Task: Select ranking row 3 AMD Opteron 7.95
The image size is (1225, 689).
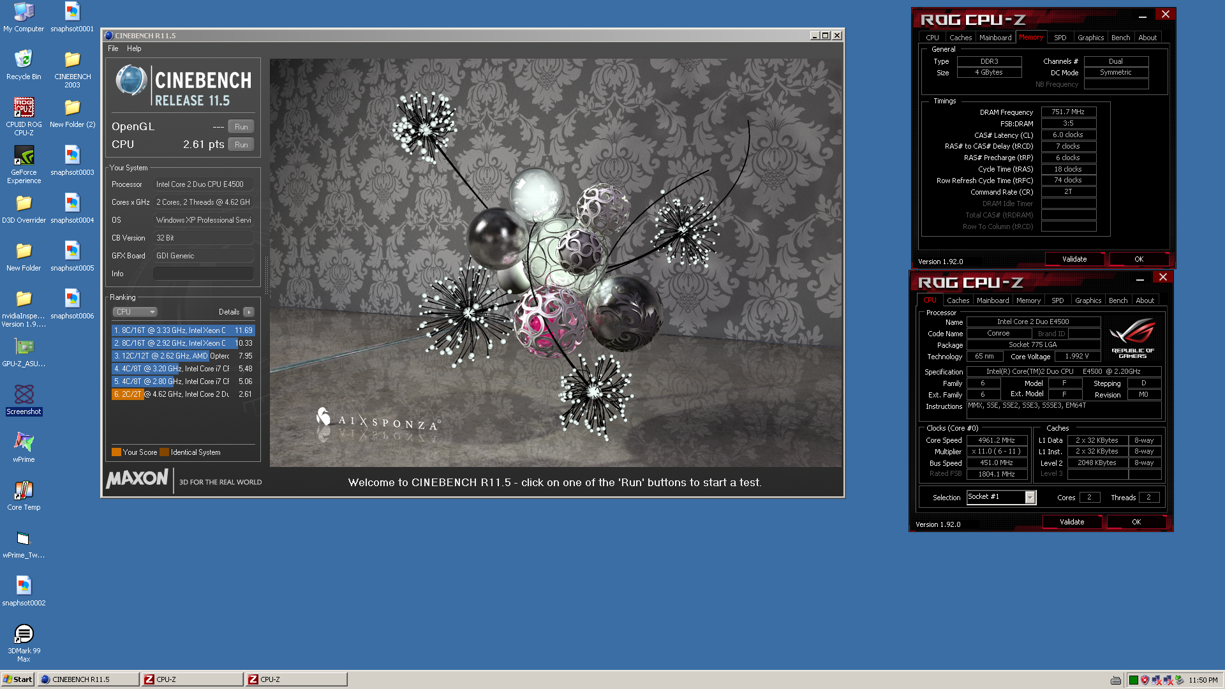Action: pos(183,356)
